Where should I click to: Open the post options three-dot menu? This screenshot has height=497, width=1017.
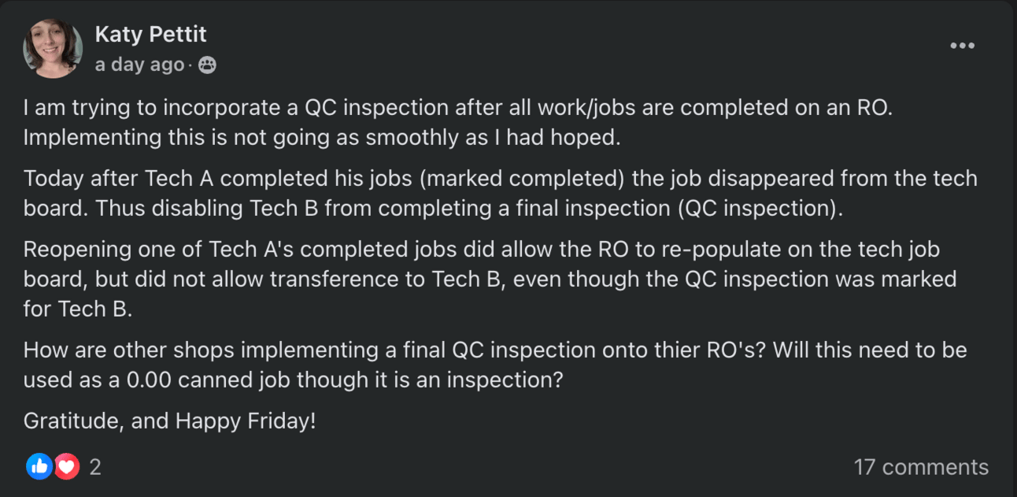962,46
